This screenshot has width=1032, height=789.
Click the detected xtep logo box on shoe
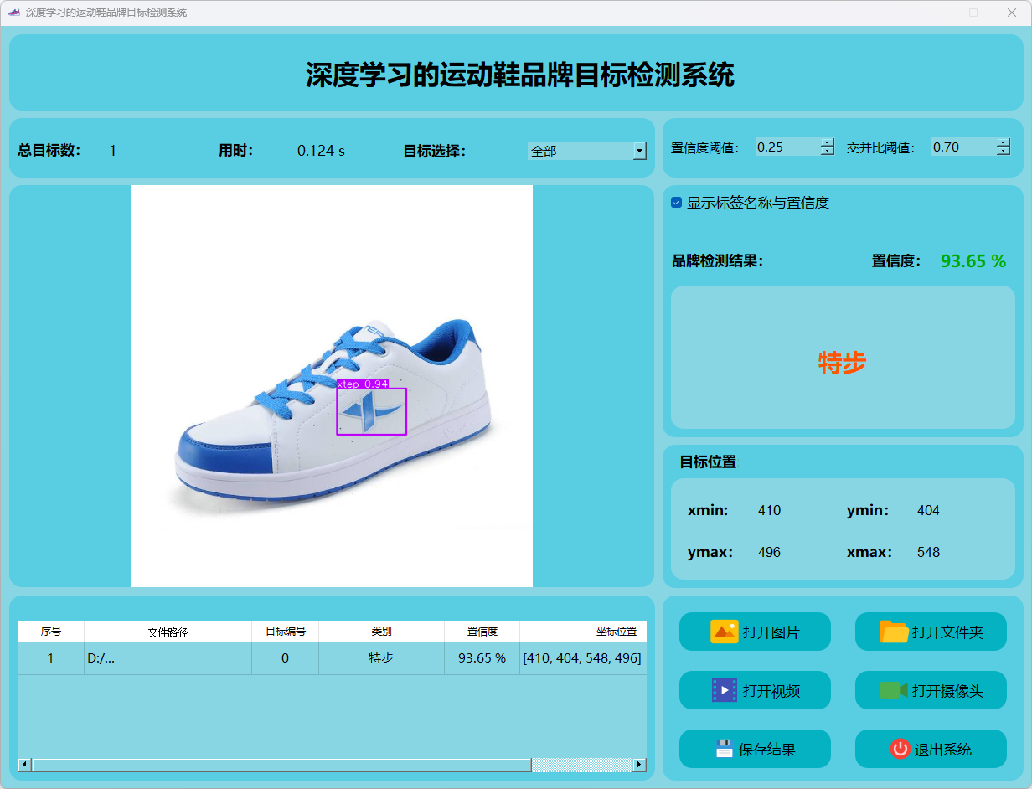point(372,411)
